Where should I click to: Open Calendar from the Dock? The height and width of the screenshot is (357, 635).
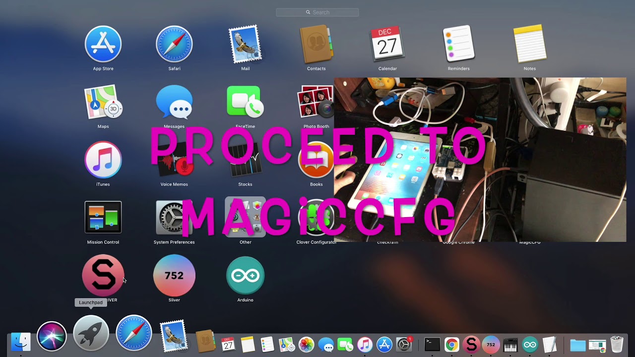(228, 344)
